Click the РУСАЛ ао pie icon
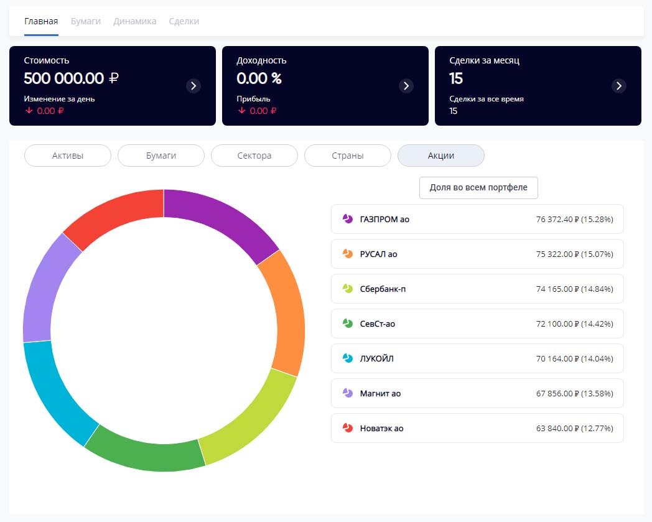Image resolution: width=652 pixels, height=522 pixels. click(x=348, y=254)
